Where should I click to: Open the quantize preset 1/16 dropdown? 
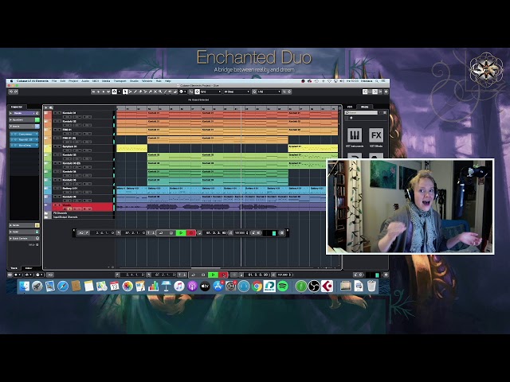pyautogui.click(x=266, y=92)
